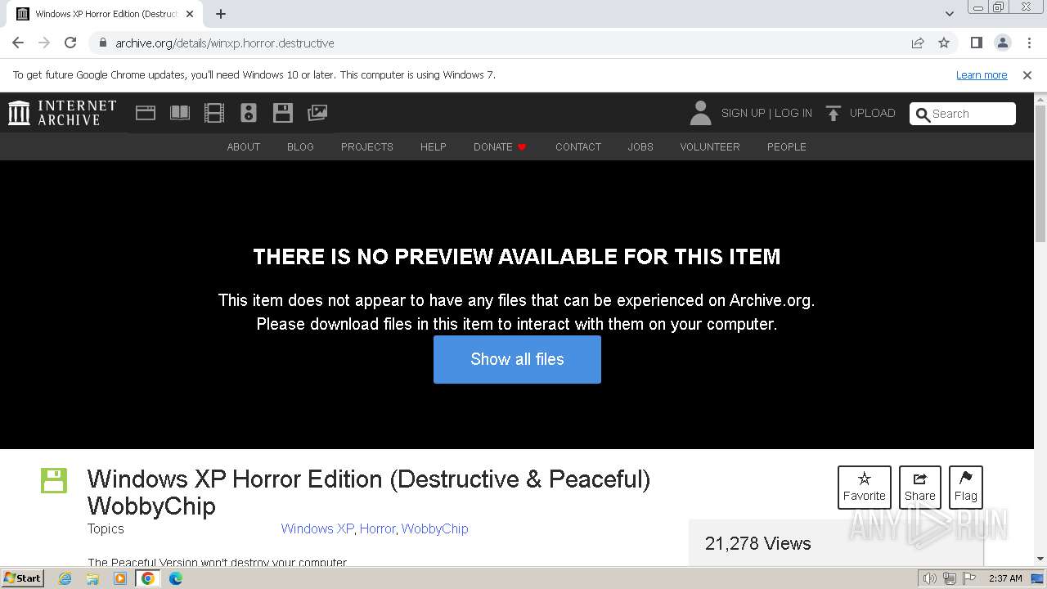Open the Images icon in the nav bar
The height and width of the screenshot is (589, 1047).
[317, 113]
